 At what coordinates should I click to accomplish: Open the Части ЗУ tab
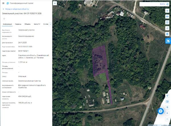[37, 24]
